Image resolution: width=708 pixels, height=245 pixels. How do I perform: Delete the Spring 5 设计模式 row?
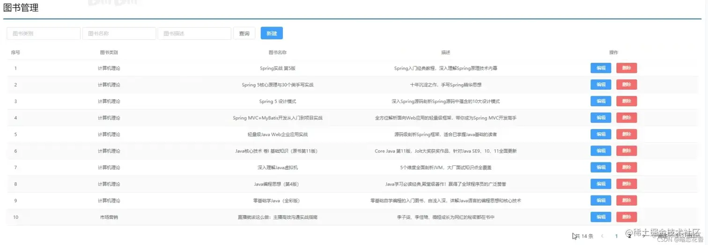pos(627,101)
